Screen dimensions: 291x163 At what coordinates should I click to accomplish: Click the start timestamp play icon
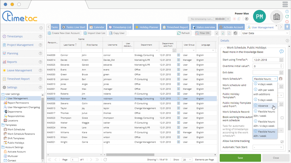[x=246, y=19]
